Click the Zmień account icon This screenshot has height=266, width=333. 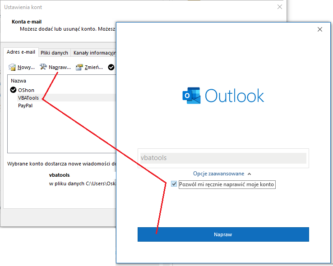[79, 67]
